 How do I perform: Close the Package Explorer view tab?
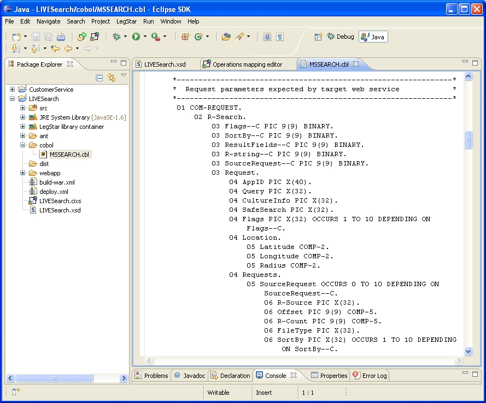(70, 64)
